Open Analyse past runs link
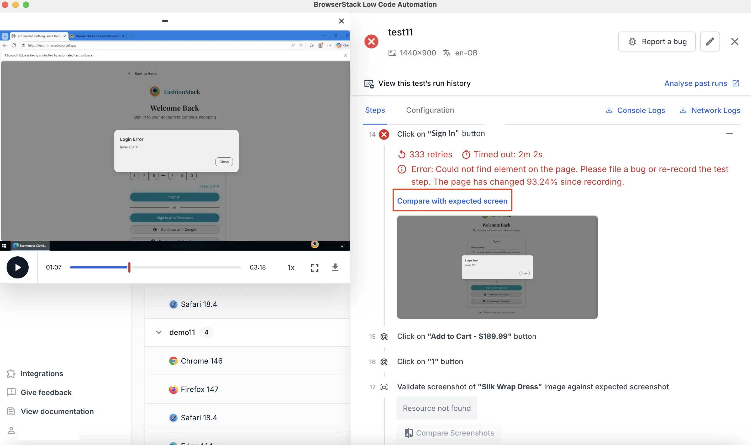Viewport: 751px width, 445px height. [x=702, y=83]
